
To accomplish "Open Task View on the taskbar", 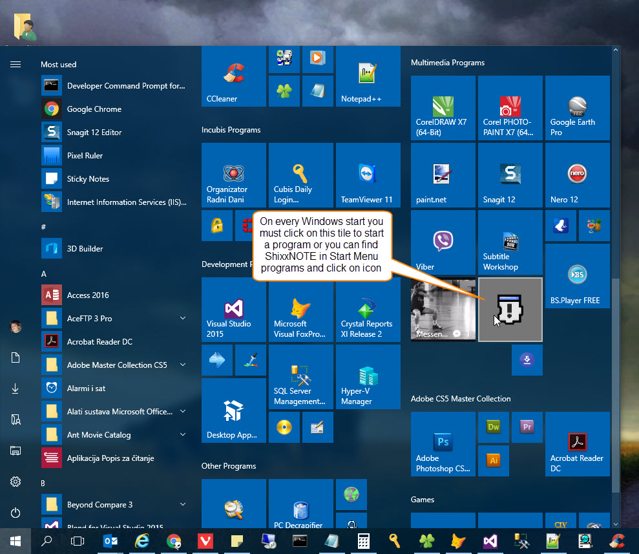I will click(78, 541).
